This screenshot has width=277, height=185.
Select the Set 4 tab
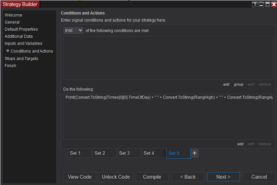tap(153, 153)
